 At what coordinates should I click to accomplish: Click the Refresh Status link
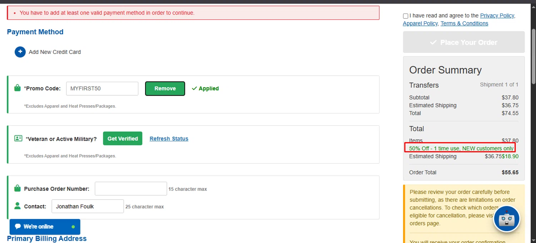pos(169,138)
